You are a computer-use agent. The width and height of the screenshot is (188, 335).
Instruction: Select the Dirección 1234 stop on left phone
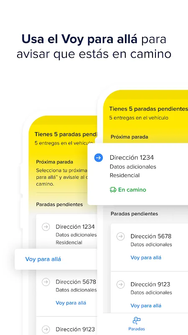[67, 232]
